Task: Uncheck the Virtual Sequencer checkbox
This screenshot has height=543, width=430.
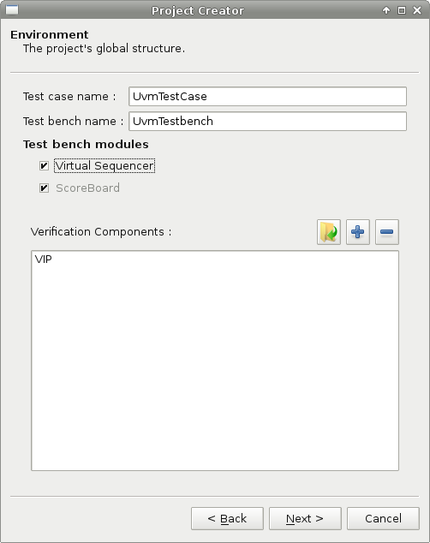Action: pyautogui.click(x=44, y=166)
